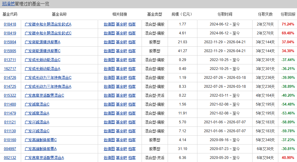
Task: Open 档案 for fund 018418
Action: click(x=132, y=24)
